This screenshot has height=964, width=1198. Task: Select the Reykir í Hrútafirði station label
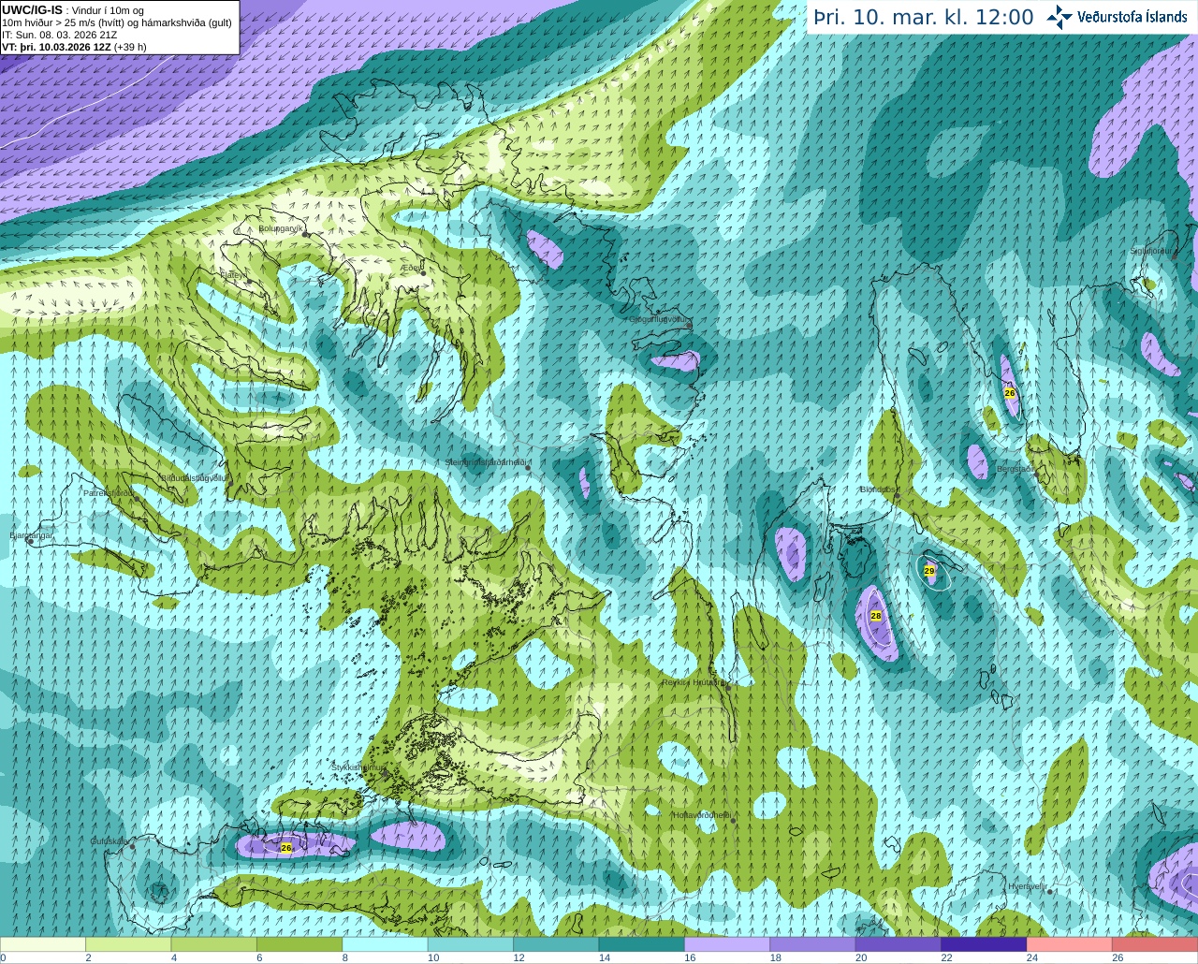tap(694, 682)
